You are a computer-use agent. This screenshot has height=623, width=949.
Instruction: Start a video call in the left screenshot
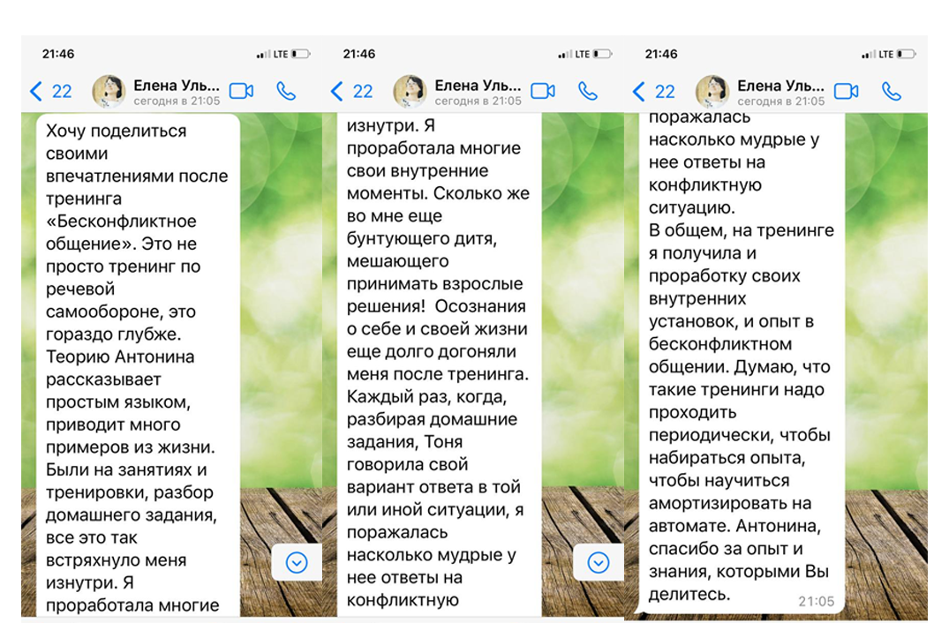tap(243, 91)
